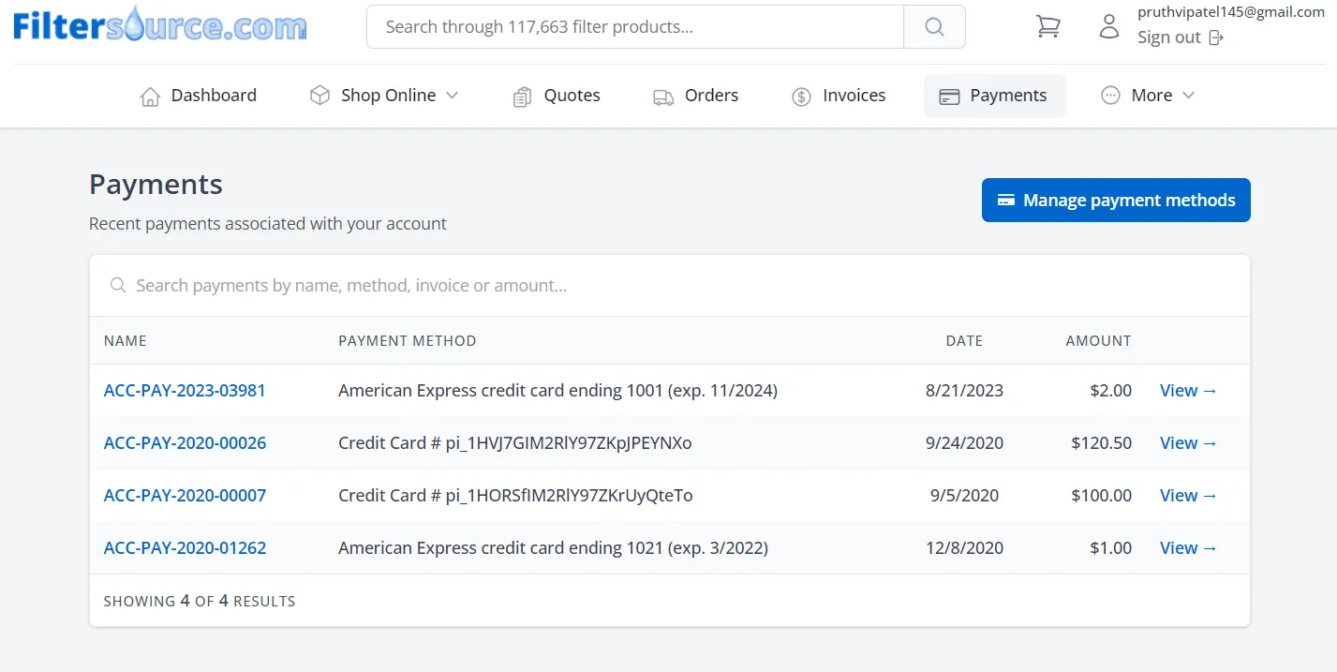Click the Invoices dollar icon
Image resolution: width=1337 pixels, height=672 pixels.
click(801, 95)
